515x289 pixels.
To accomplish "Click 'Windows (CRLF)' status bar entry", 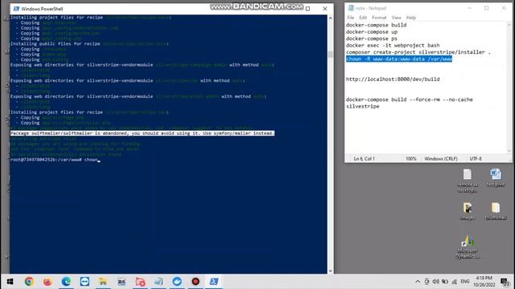I will pos(441,159).
